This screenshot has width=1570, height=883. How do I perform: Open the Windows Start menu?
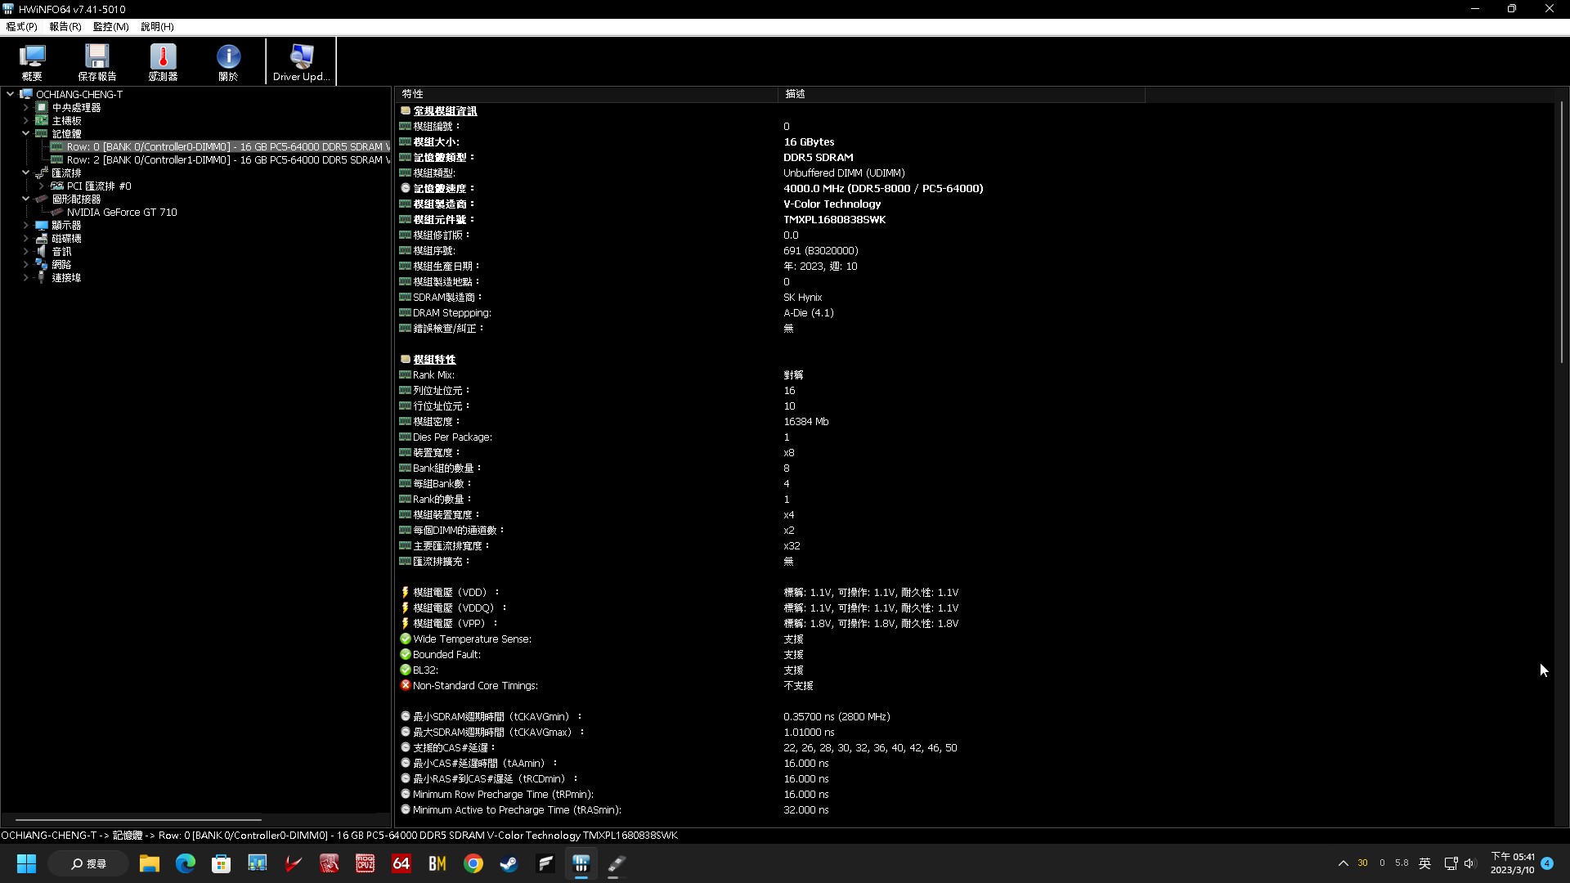(x=26, y=864)
